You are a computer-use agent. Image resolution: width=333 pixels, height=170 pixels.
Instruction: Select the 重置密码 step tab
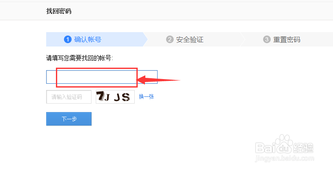point(286,39)
